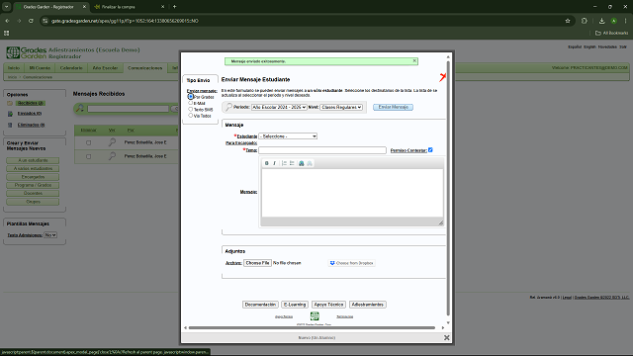The height and width of the screenshot is (356, 633).
Task: Open the apps grid in bookmarks bar
Action: [x=7, y=33]
